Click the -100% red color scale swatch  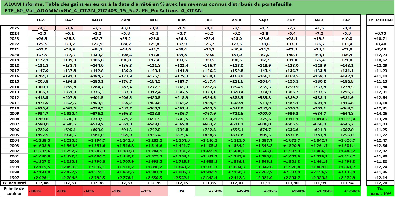[42, 191]
